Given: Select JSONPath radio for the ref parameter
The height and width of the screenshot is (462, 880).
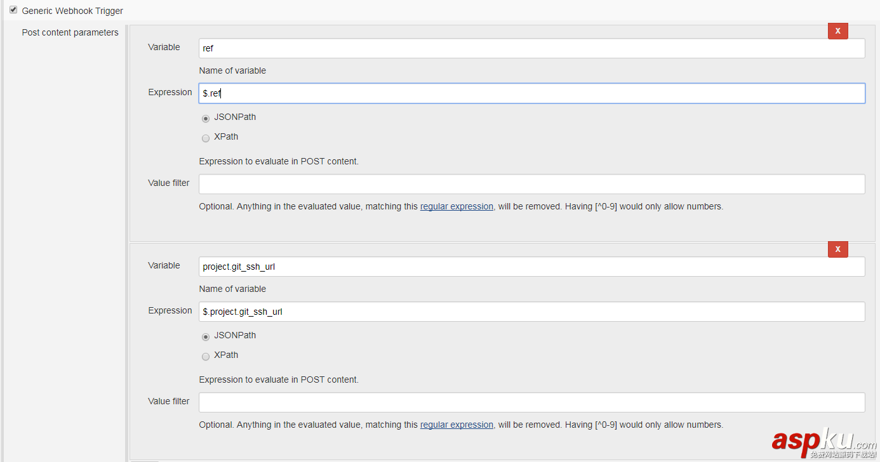Looking at the screenshot, I should [206, 118].
